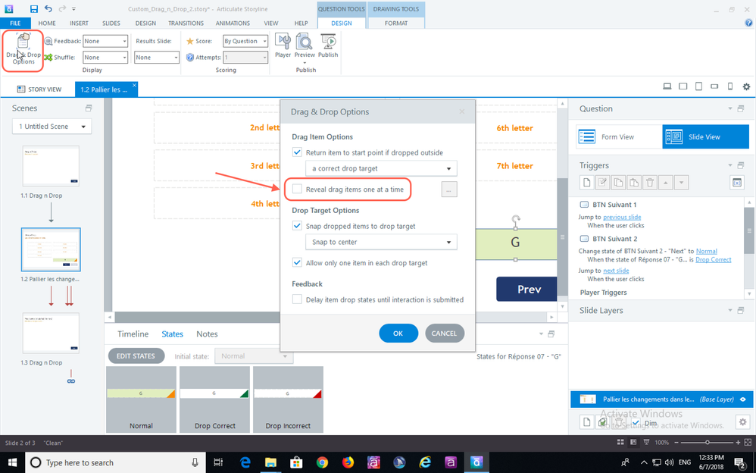756x473 pixels.
Task: Edit the selected trigger
Action: click(602, 183)
